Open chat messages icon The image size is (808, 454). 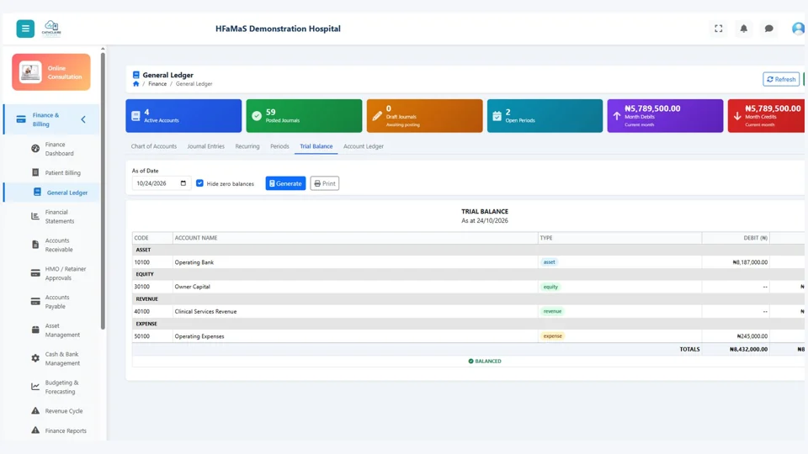768,29
